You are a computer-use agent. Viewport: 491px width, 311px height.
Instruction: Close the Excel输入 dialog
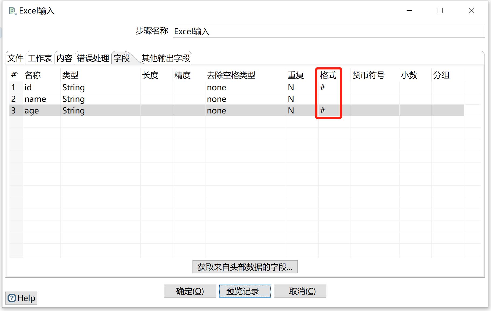coord(472,11)
